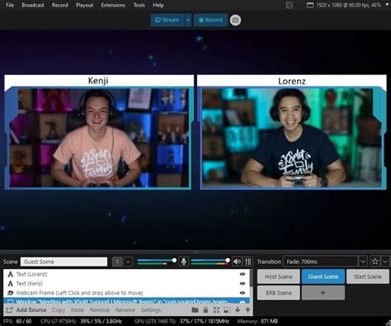Move the selected source down
The height and width of the screenshot is (326, 391).
click(x=238, y=310)
